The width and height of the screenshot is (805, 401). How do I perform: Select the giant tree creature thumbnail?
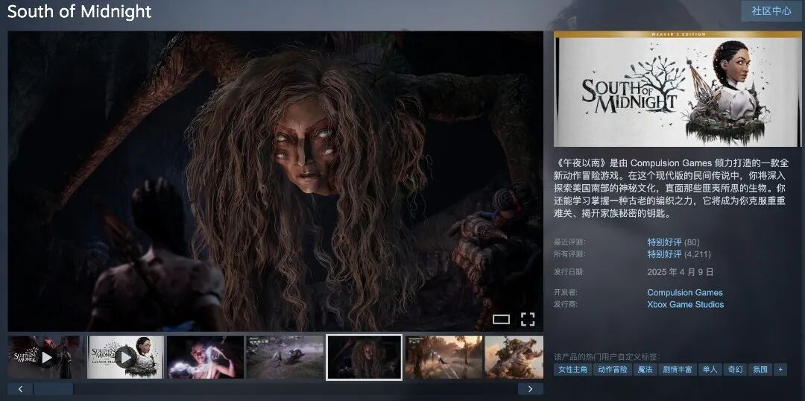[x=514, y=357]
